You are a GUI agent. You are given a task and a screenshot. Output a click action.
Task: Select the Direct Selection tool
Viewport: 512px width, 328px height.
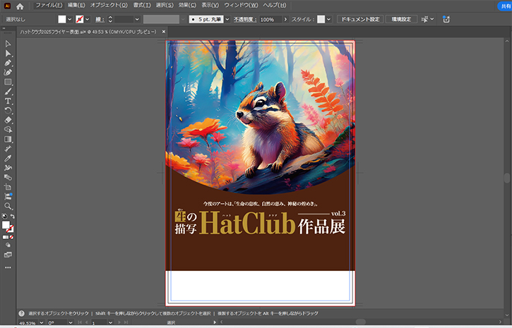[8, 54]
